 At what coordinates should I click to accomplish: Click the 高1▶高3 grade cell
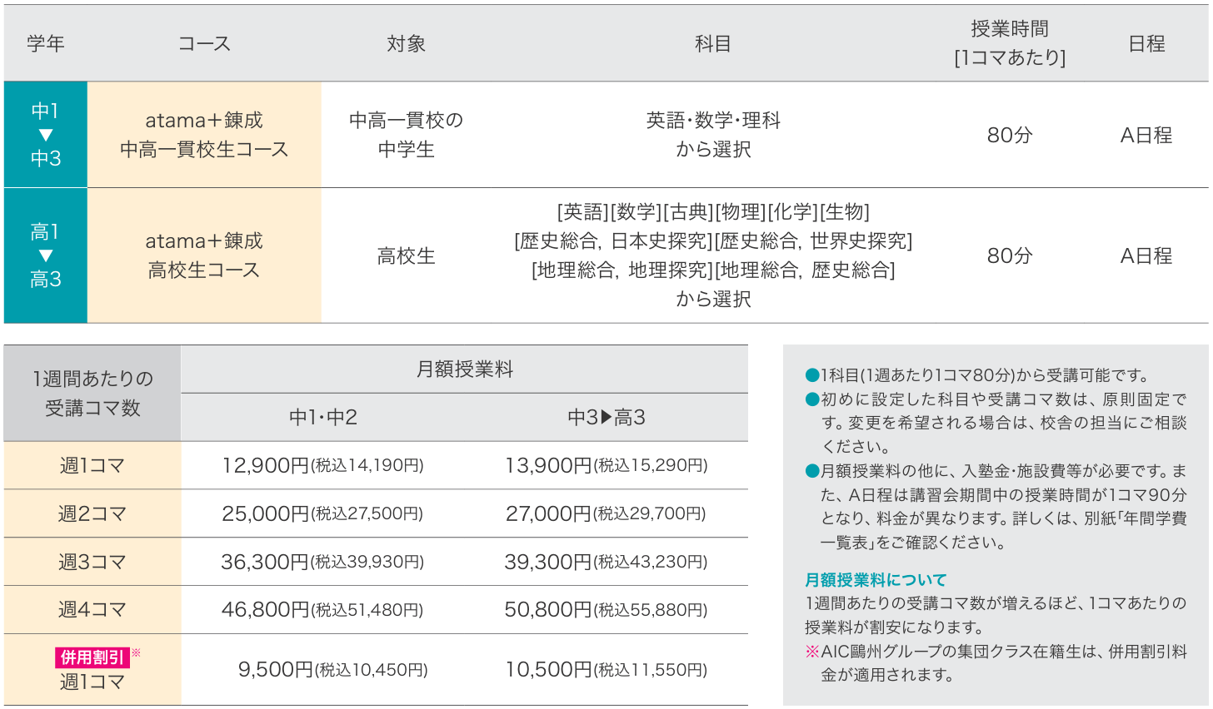(x=45, y=255)
